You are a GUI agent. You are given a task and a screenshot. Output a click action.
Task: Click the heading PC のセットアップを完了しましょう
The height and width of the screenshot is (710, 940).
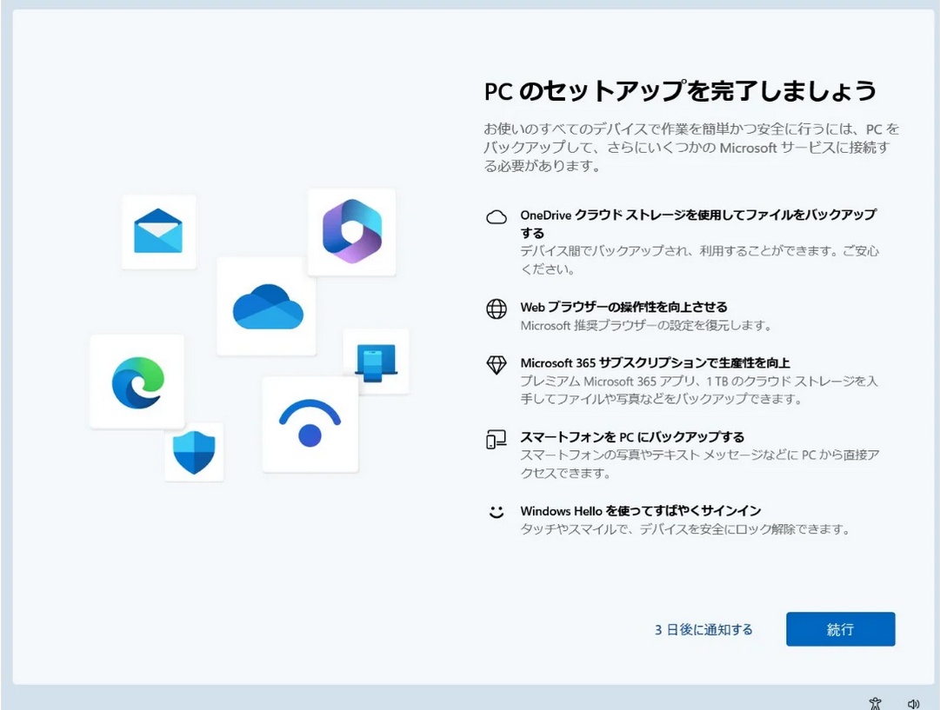(680, 90)
